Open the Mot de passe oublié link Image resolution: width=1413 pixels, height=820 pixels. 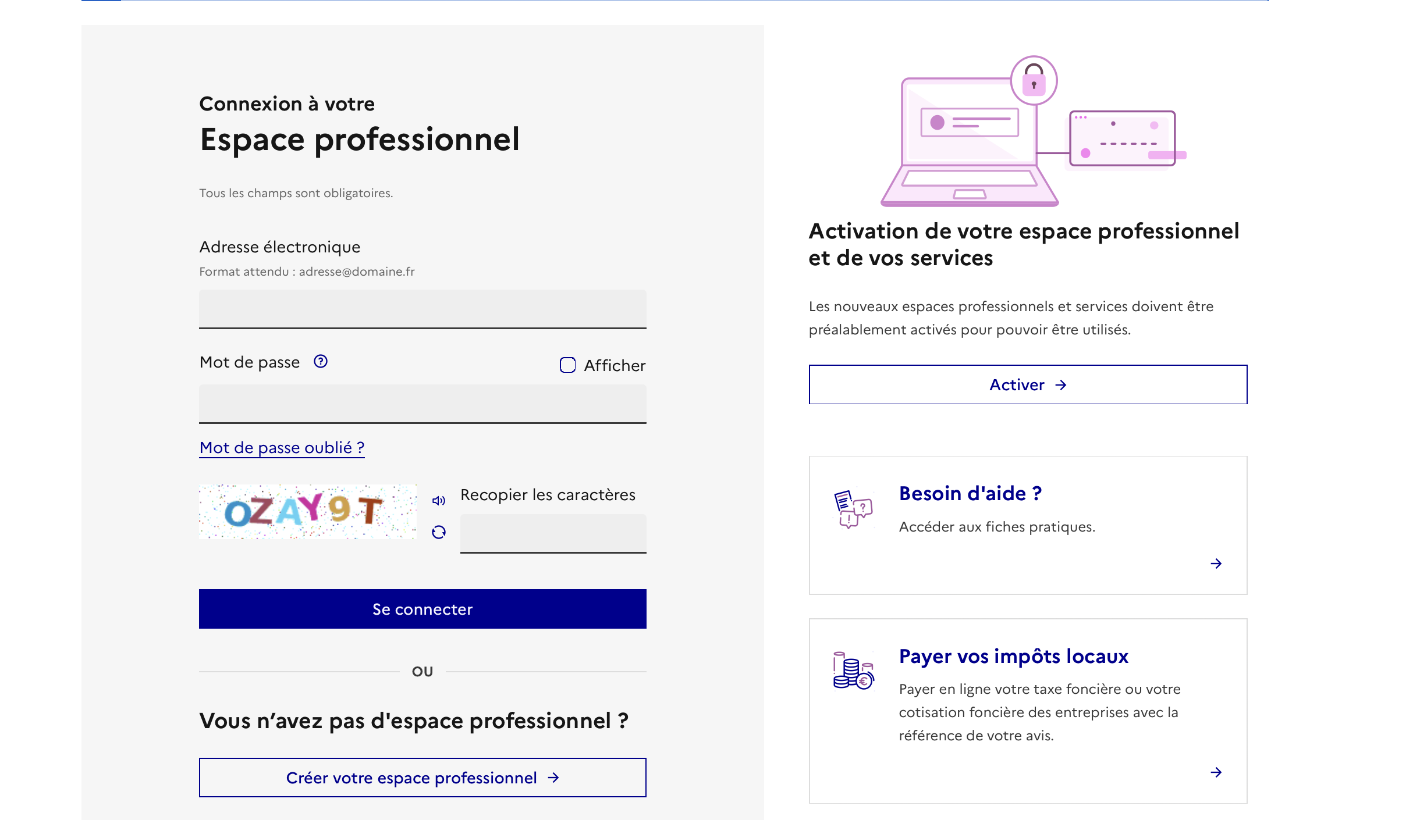click(x=282, y=448)
